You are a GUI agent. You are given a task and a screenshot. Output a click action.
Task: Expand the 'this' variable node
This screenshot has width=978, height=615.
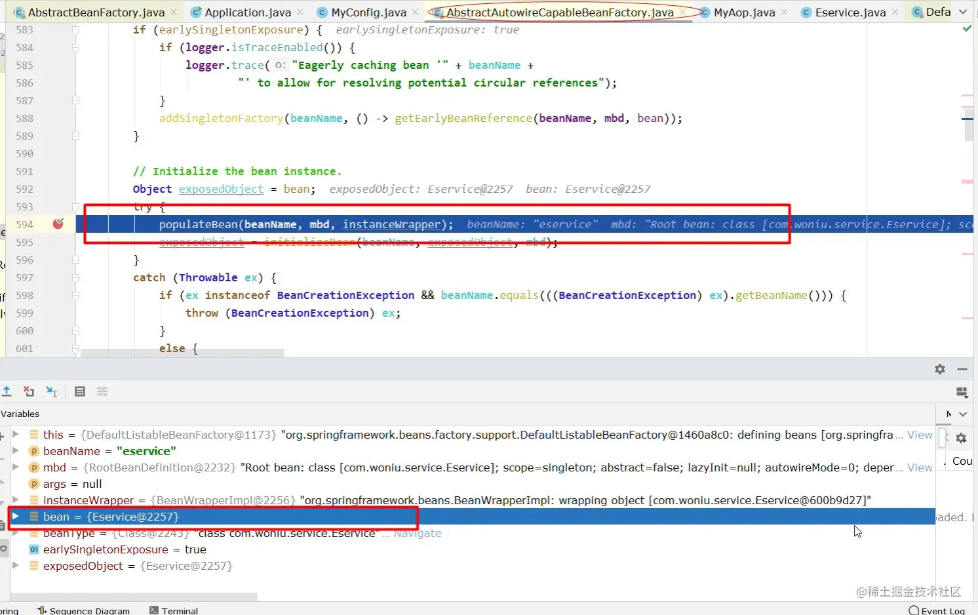pos(16,434)
